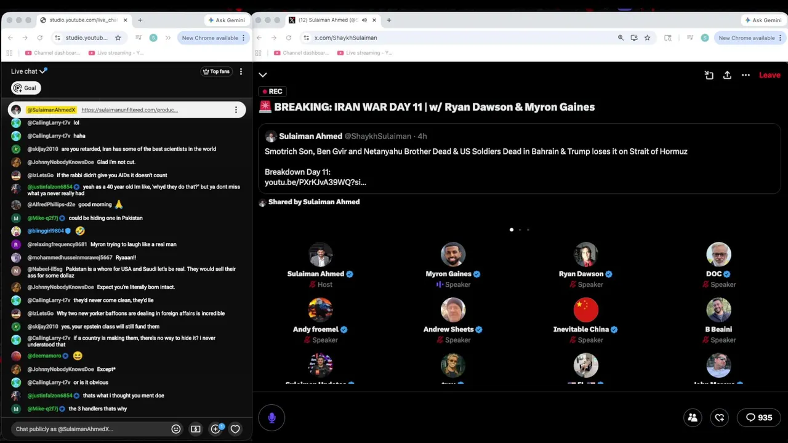Open emoji picker in chat input
This screenshot has height=443, width=788.
(176, 429)
